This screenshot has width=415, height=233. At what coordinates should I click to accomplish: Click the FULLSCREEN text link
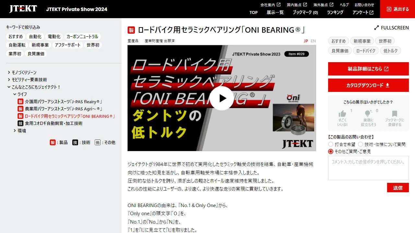pyautogui.click(x=395, y=28)
